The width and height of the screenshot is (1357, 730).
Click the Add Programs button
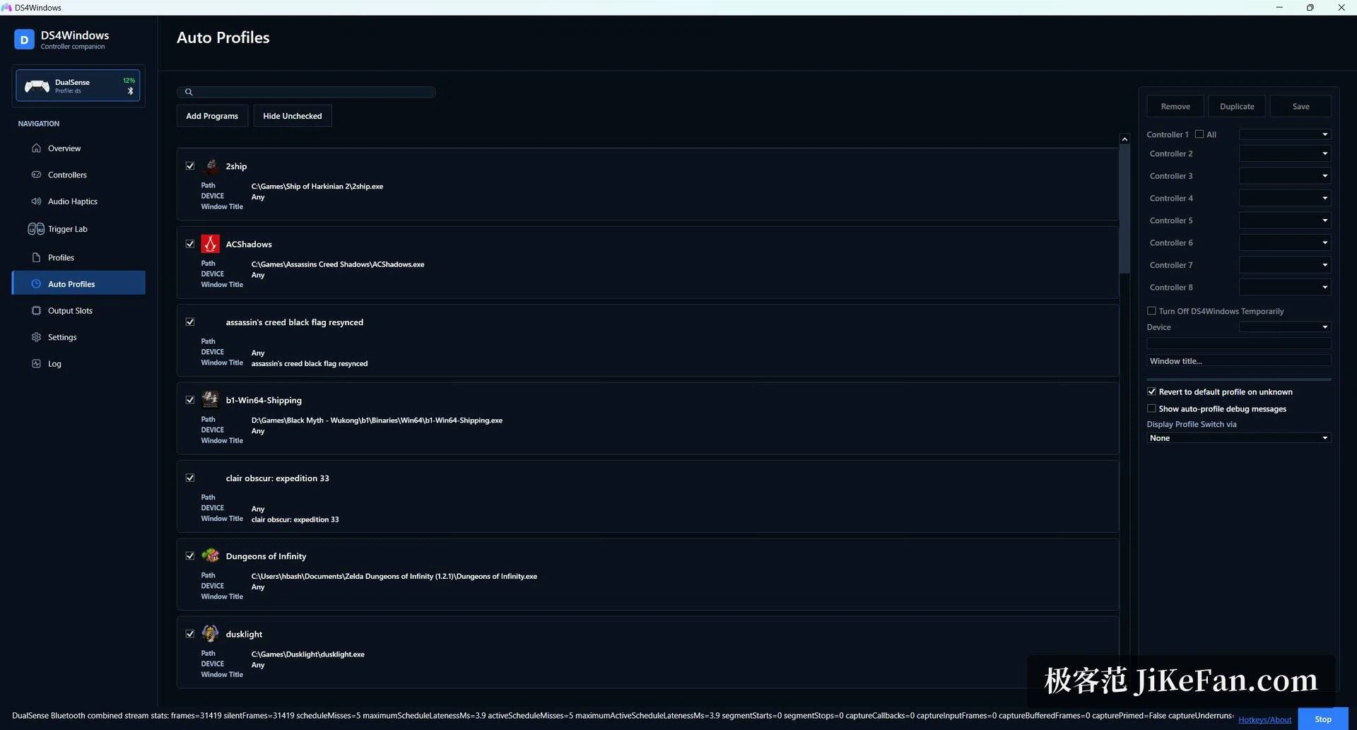(212, 116)
